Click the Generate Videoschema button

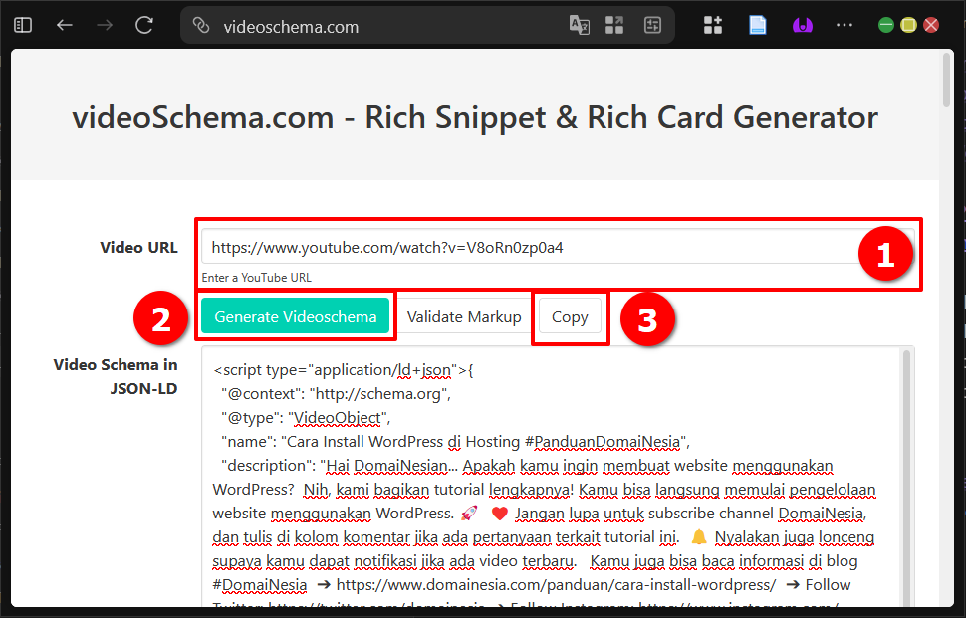pos(295,315)
